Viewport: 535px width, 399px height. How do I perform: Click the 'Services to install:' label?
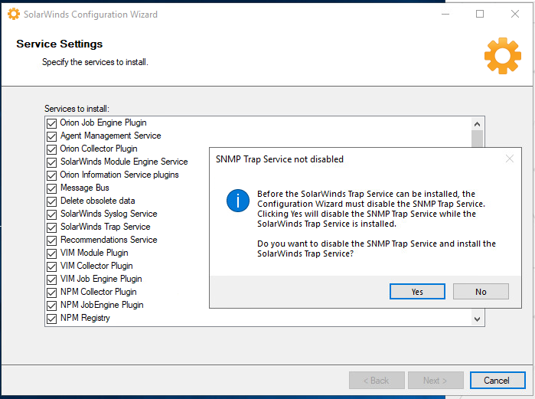pyautogui.click(x=77, y=109)
